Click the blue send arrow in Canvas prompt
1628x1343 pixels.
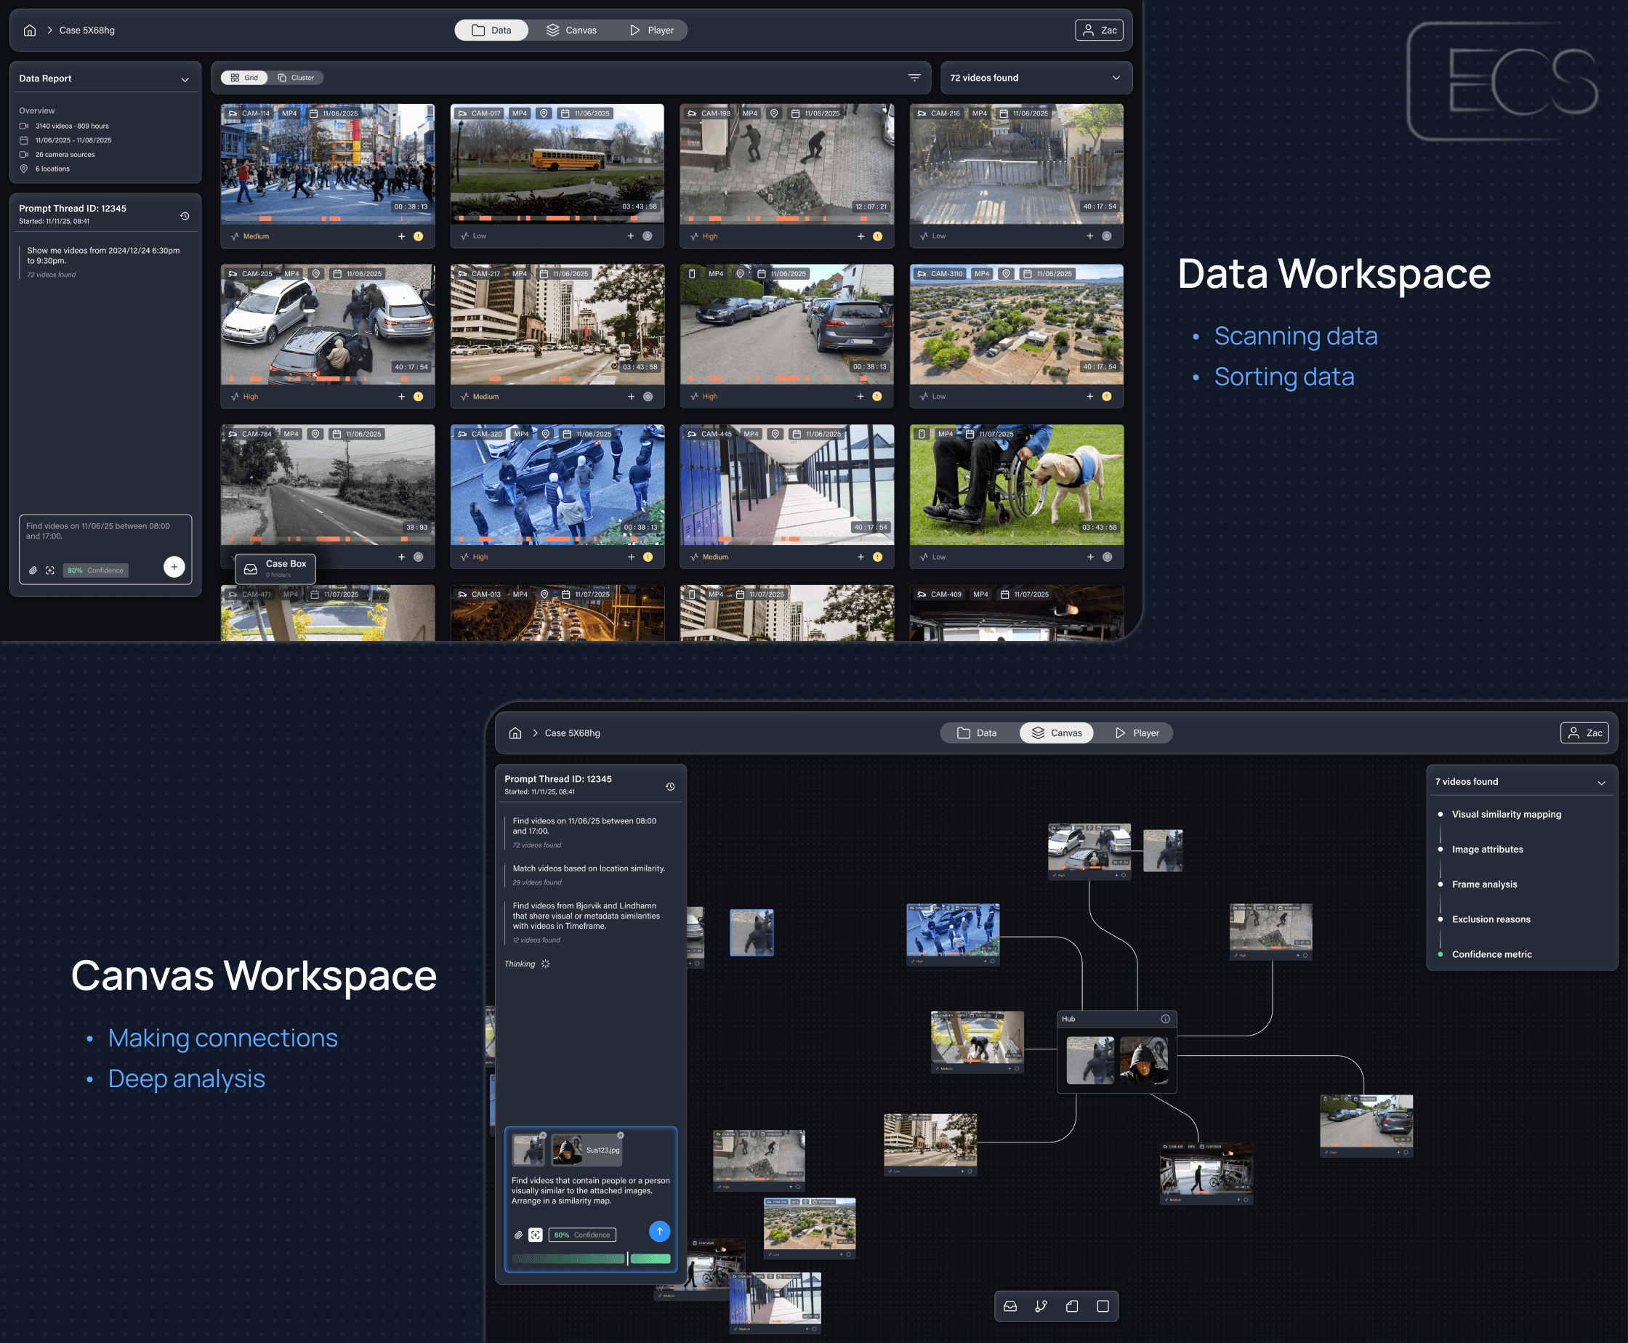pyautogui.click(x=658, y=1231)
